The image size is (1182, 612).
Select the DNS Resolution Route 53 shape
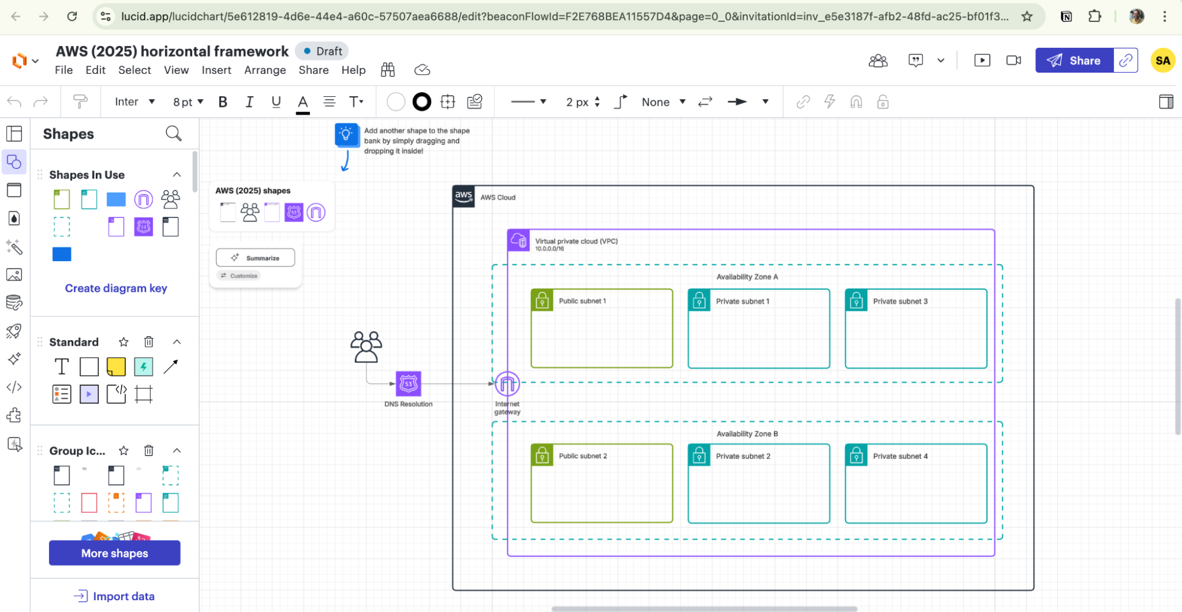(409, 384)
